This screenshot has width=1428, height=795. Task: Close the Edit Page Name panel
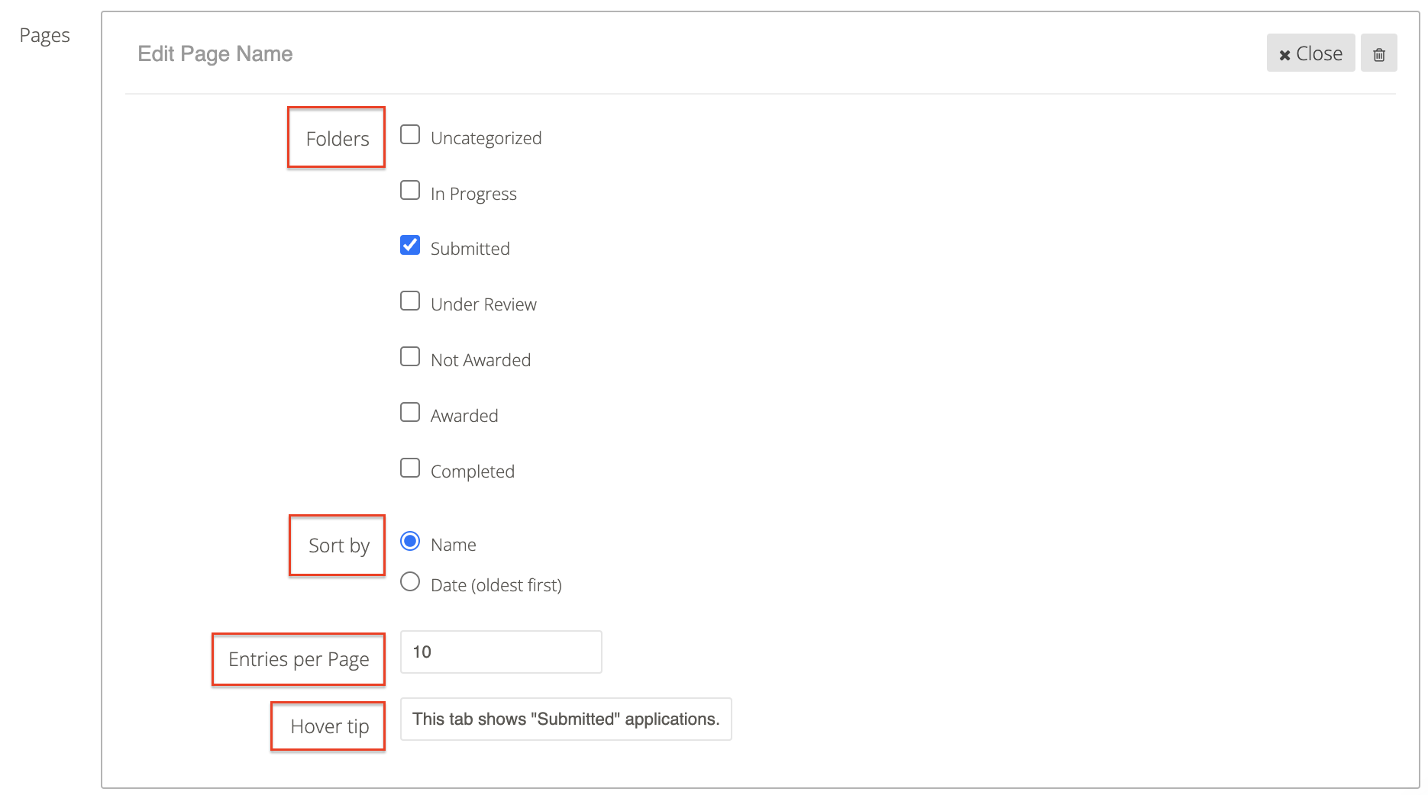pyautogui.click(x=1310, y=53)
